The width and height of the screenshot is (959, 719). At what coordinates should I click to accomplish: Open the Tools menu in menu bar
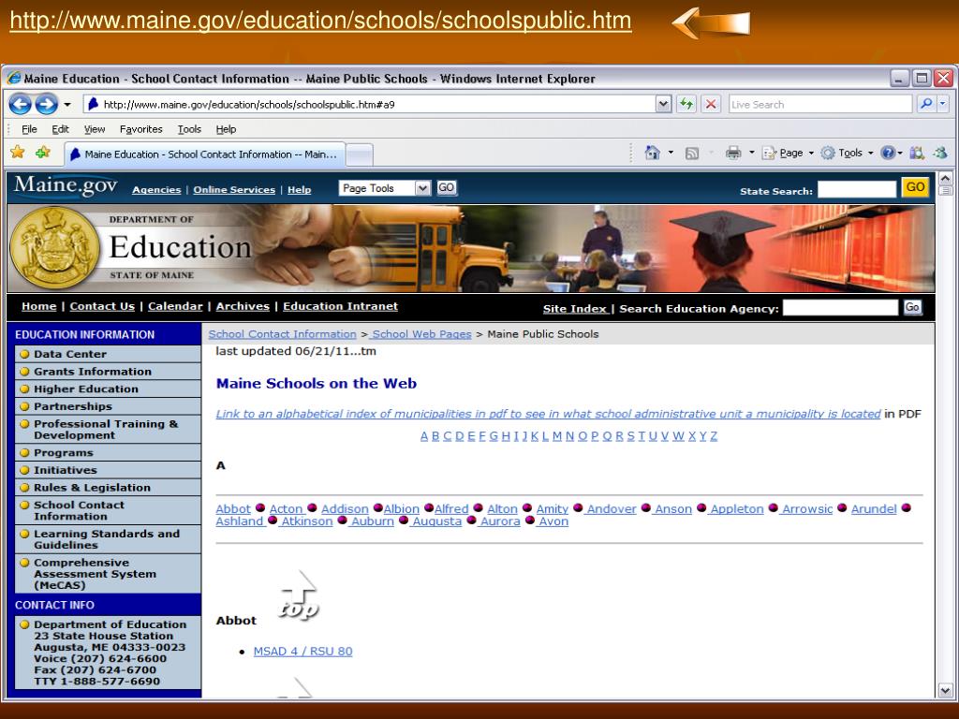(189, 129)
